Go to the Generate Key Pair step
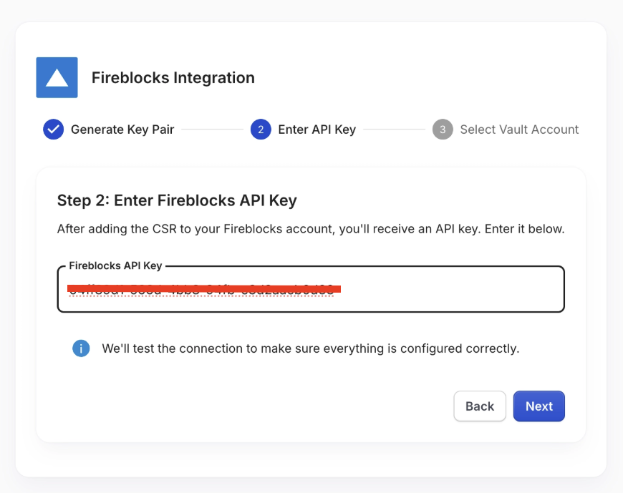This screenshot has height=493, width=623. (122, 130)
